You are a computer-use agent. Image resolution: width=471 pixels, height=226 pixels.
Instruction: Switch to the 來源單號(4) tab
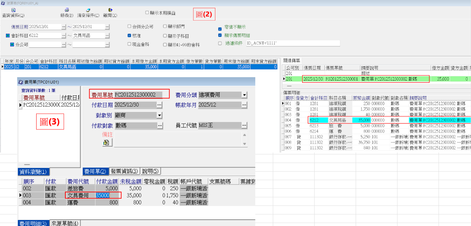click(x=65, y=223)
